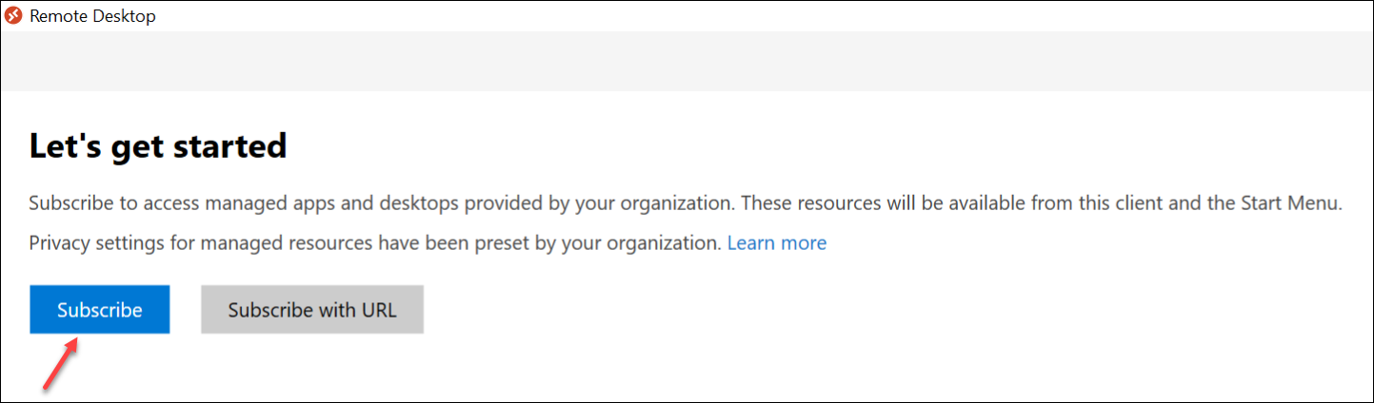Click the empty gray toolbar band
The width and height of the screenshot is (1374, 403).
687,62
